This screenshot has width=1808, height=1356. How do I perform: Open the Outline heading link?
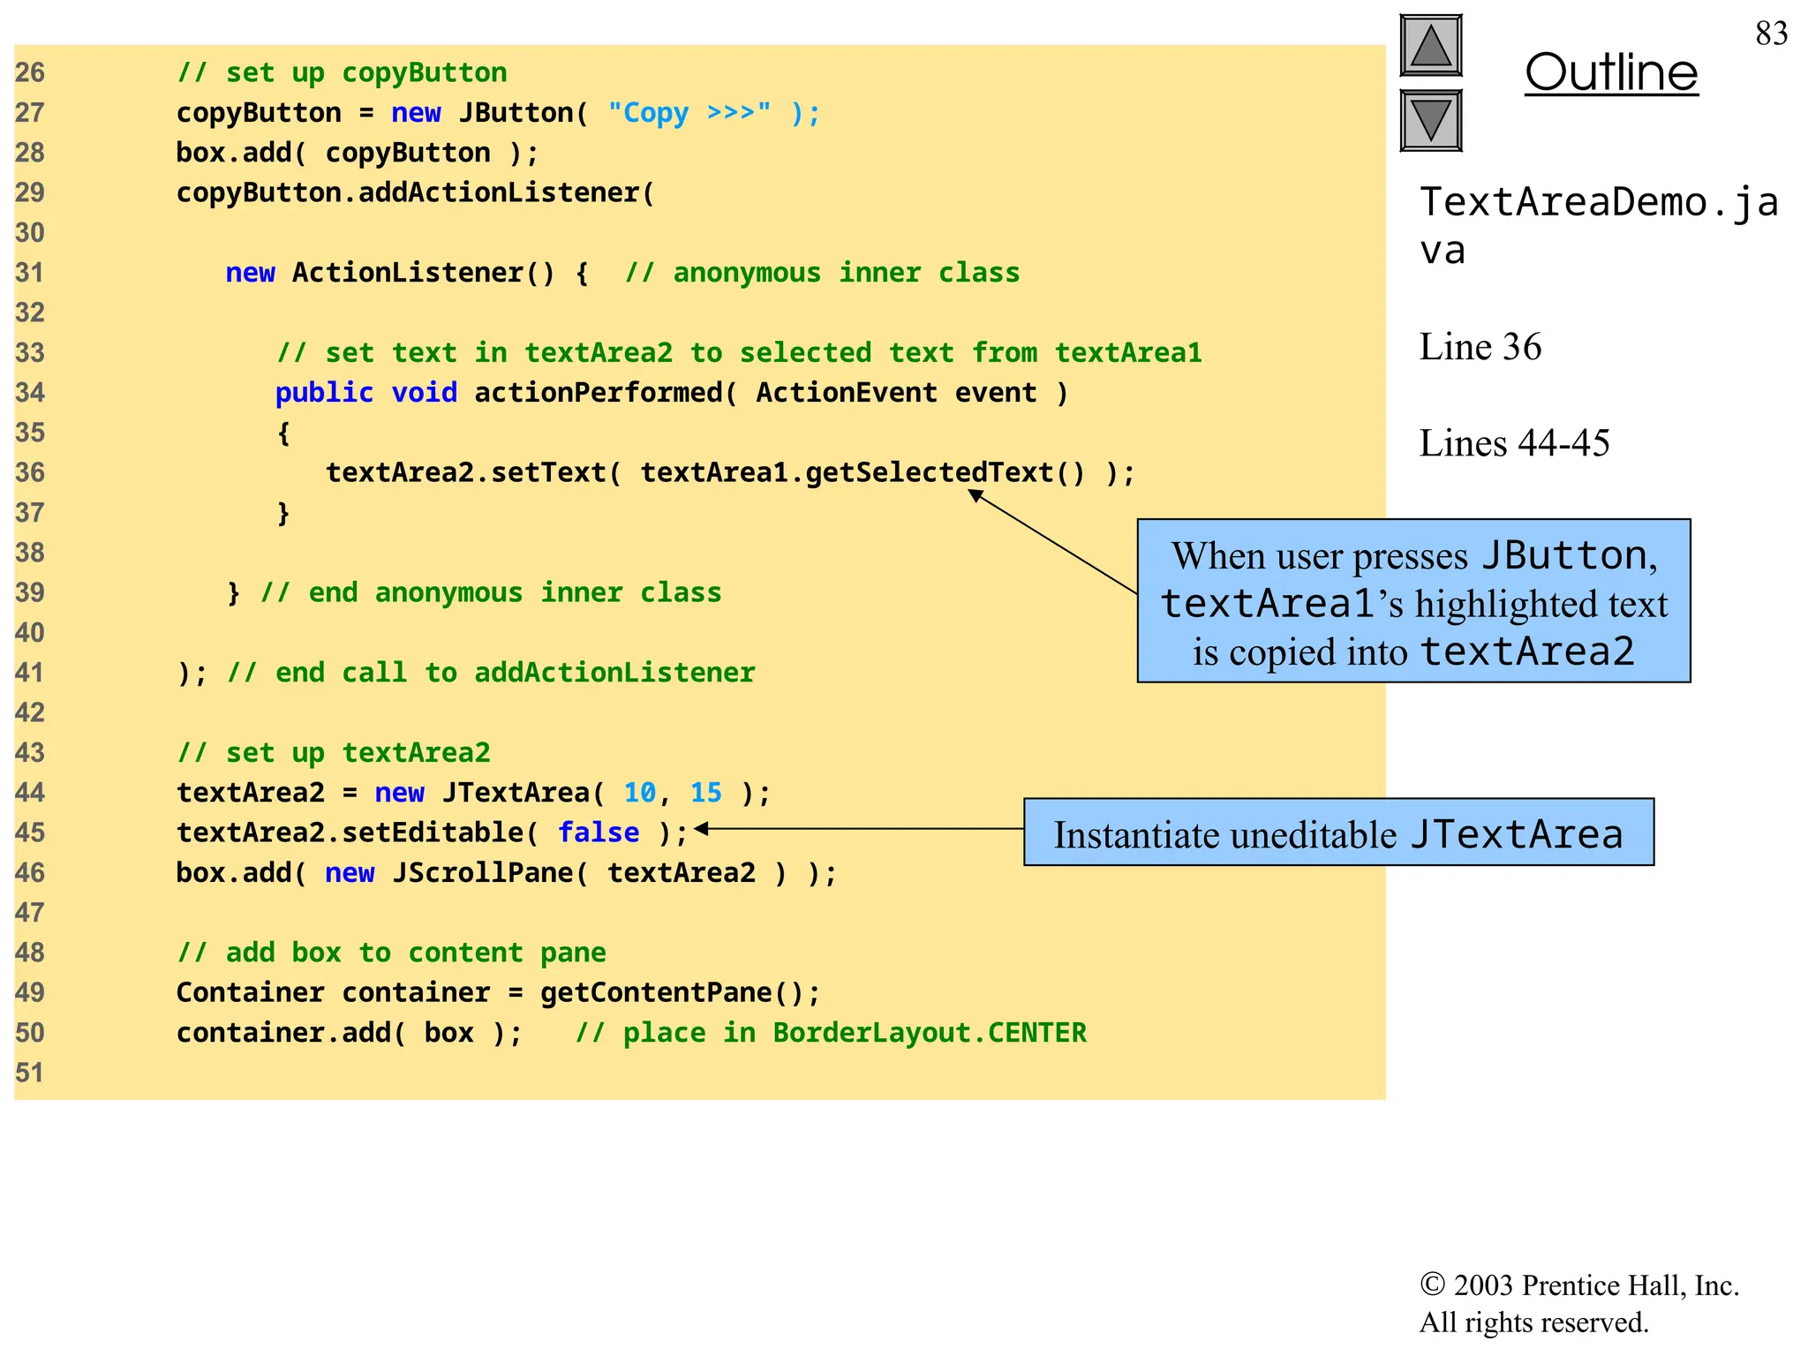pyautogui.click(x=1610, y=72)
